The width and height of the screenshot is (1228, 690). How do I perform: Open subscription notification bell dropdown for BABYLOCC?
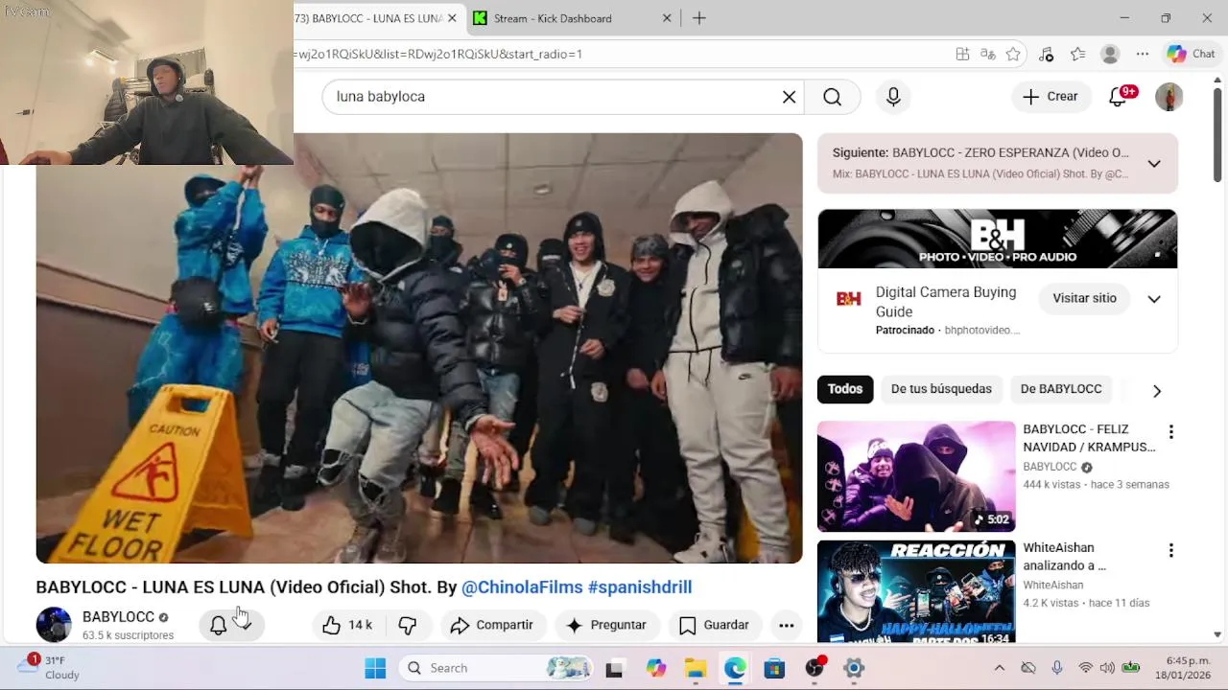(x=231, y=625)
